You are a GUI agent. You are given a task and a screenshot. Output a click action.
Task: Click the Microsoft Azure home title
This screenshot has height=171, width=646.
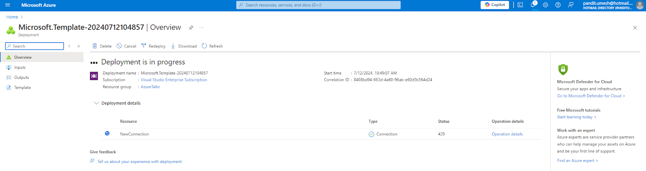(38, 5)
